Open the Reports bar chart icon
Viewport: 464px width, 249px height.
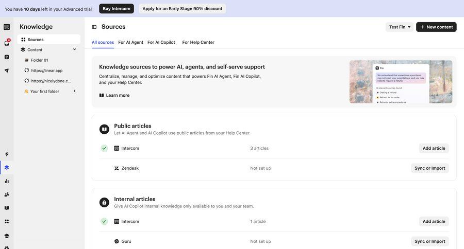click(x=7, y=181)
